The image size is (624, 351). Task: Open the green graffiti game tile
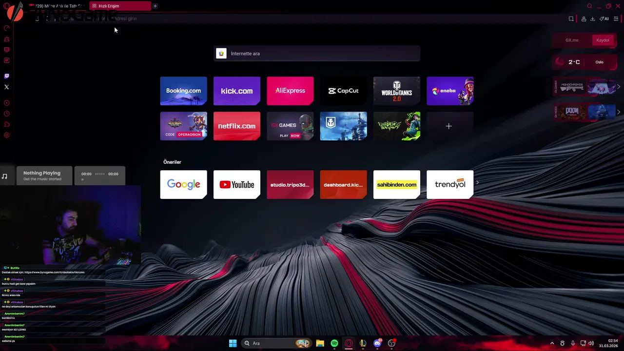point(397,126)
